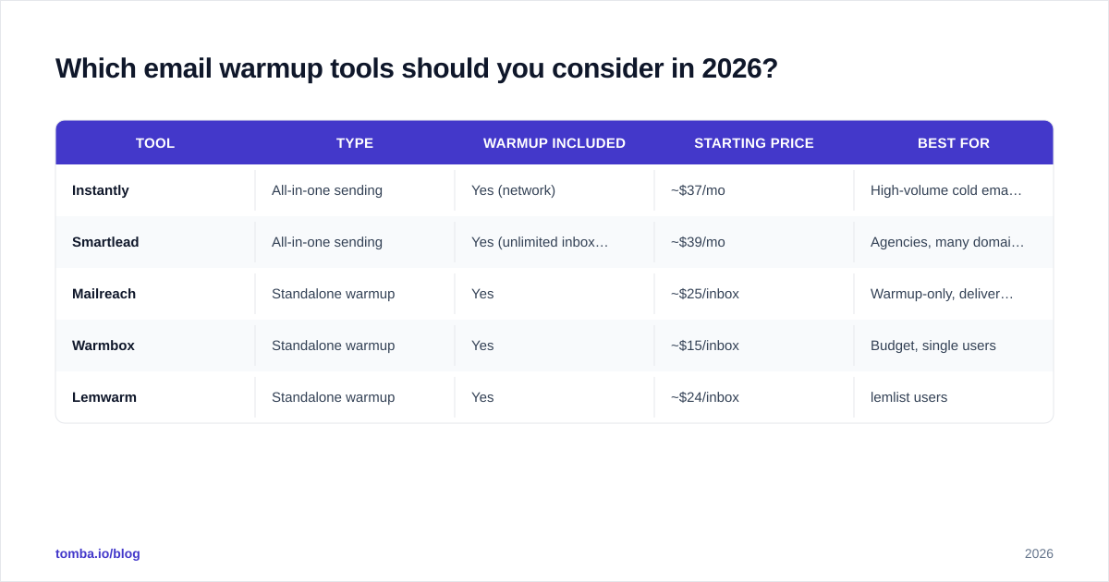Click the BEST FOR column header
The width and height of the screenshot is (1109, 582).
954,143
